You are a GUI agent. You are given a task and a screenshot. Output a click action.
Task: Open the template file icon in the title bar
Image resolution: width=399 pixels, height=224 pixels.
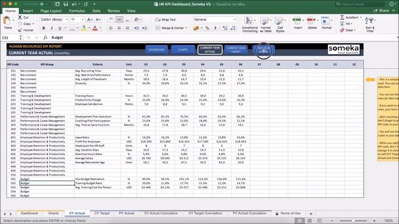pos(57,4)
